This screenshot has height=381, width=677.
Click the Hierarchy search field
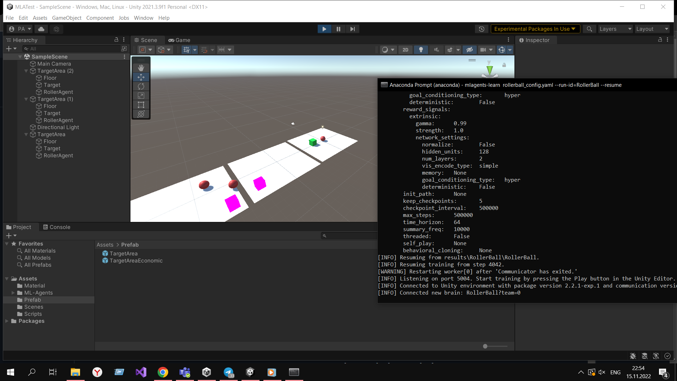[72, 49]
